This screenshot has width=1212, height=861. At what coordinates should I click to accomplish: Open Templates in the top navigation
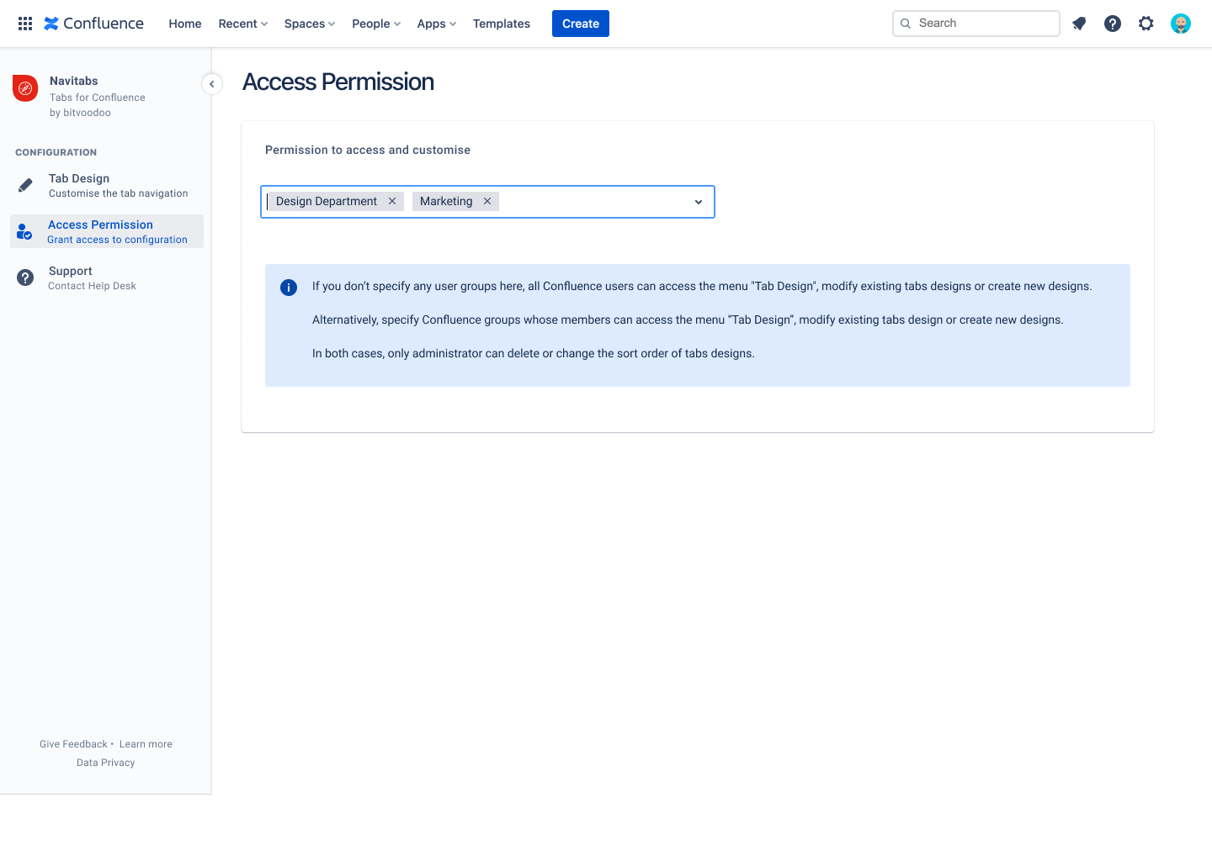502,24
